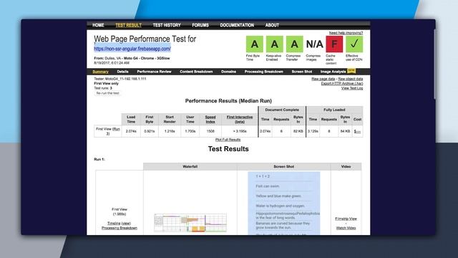Click the Effective use of CDN checkmark badge

click(354, 44)
